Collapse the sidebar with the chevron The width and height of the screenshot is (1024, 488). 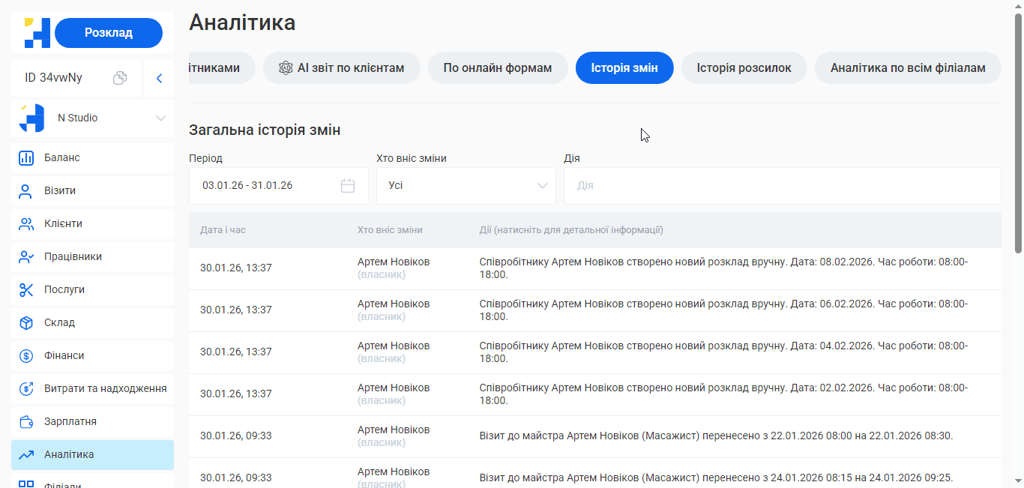(x=158, y=77)
